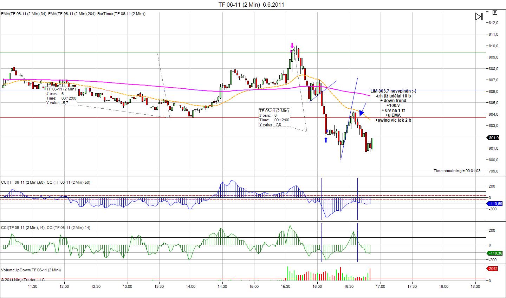Click the 17:00 time axis label
This screenshot has width=506, height=298.
pyautogui.click(x=381, y=286)
